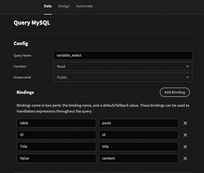Click the Add Binding button

pyautogui.click(x=175, y=92)
